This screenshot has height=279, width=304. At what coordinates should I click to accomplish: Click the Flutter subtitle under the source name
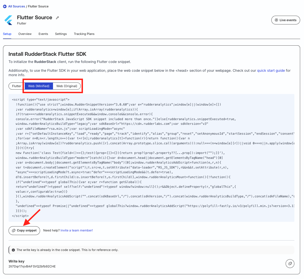click(x=21, y=23)
